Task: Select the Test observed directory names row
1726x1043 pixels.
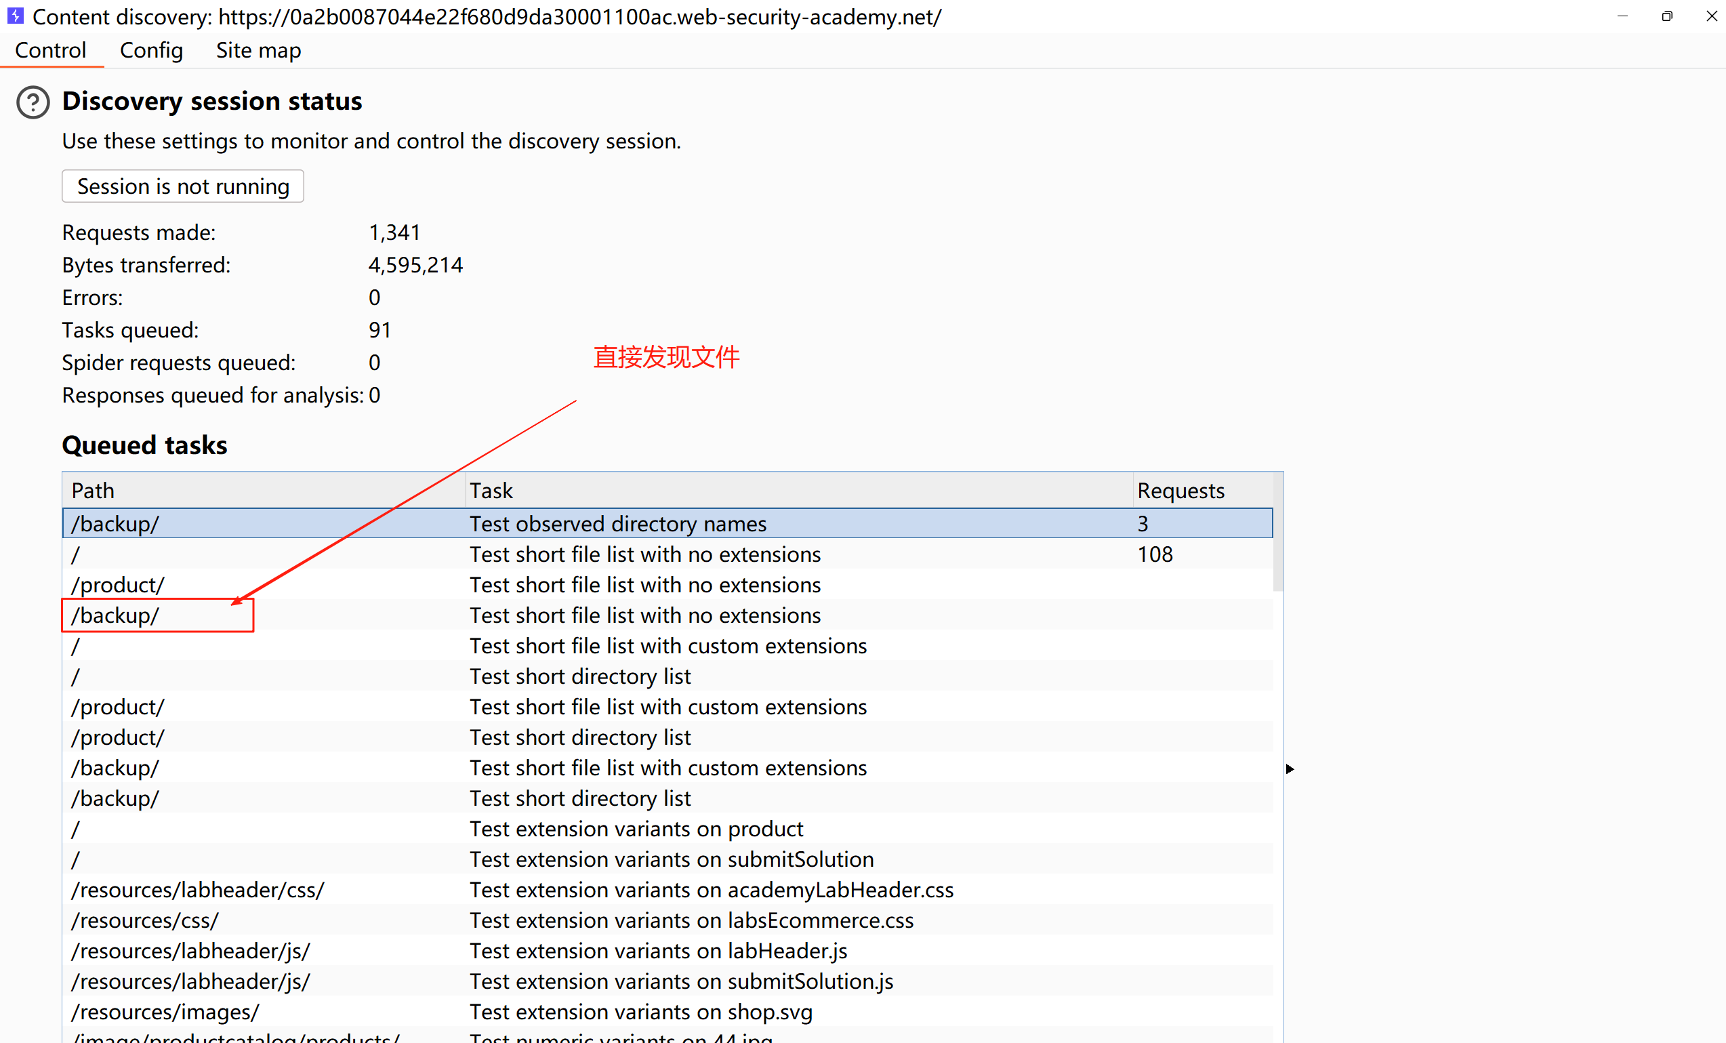Action: pyautogui.click(x=617, y=524)
